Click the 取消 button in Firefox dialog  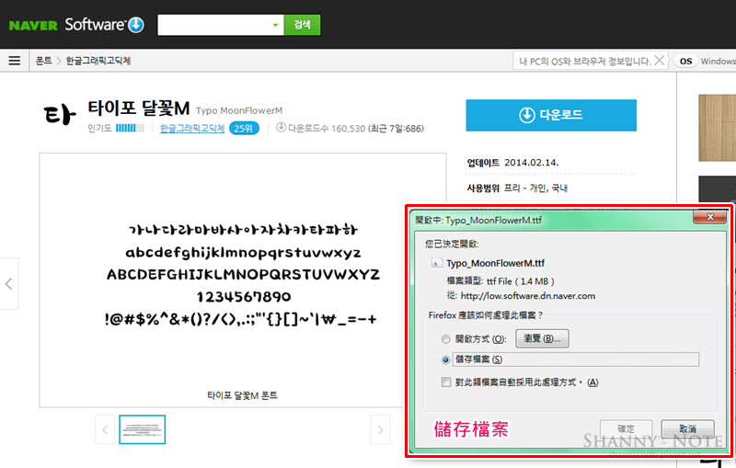pos(687,428)
